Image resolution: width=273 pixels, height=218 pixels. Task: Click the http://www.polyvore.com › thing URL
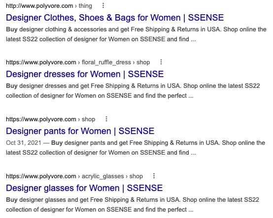[49, 6]
